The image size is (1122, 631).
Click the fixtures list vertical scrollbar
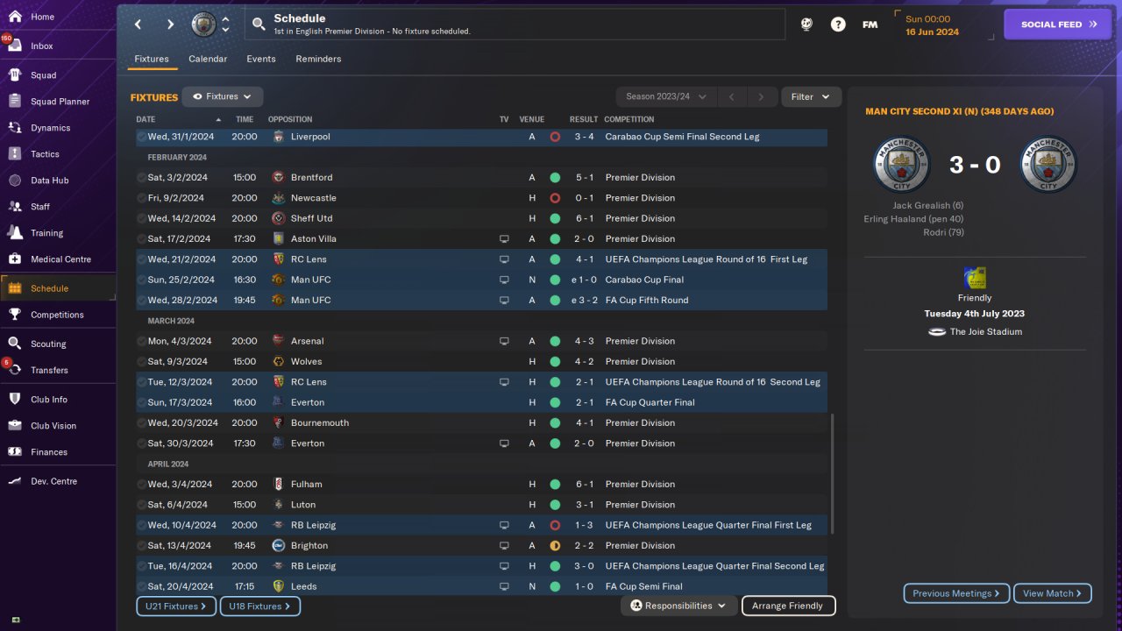click(x=832, y=473)
